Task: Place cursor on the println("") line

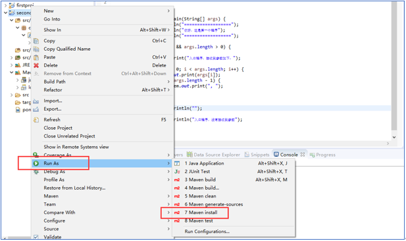Action: [282, 109]
